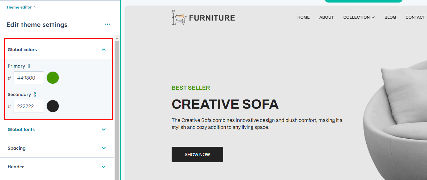Open the three-dot more options menu
The image size is (427, 180).
(x=107, y=24)
